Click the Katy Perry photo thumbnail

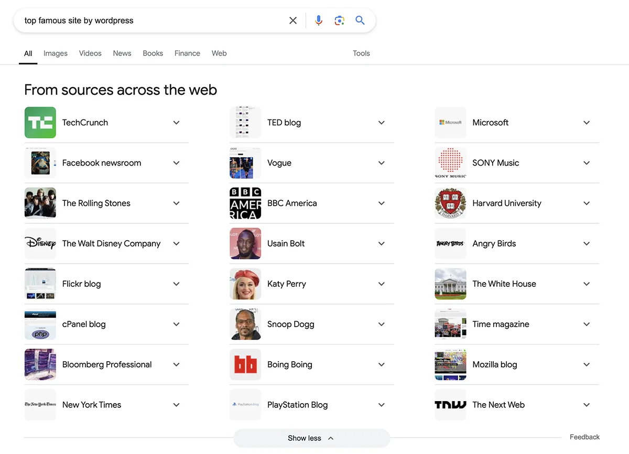tap(245, 284)
